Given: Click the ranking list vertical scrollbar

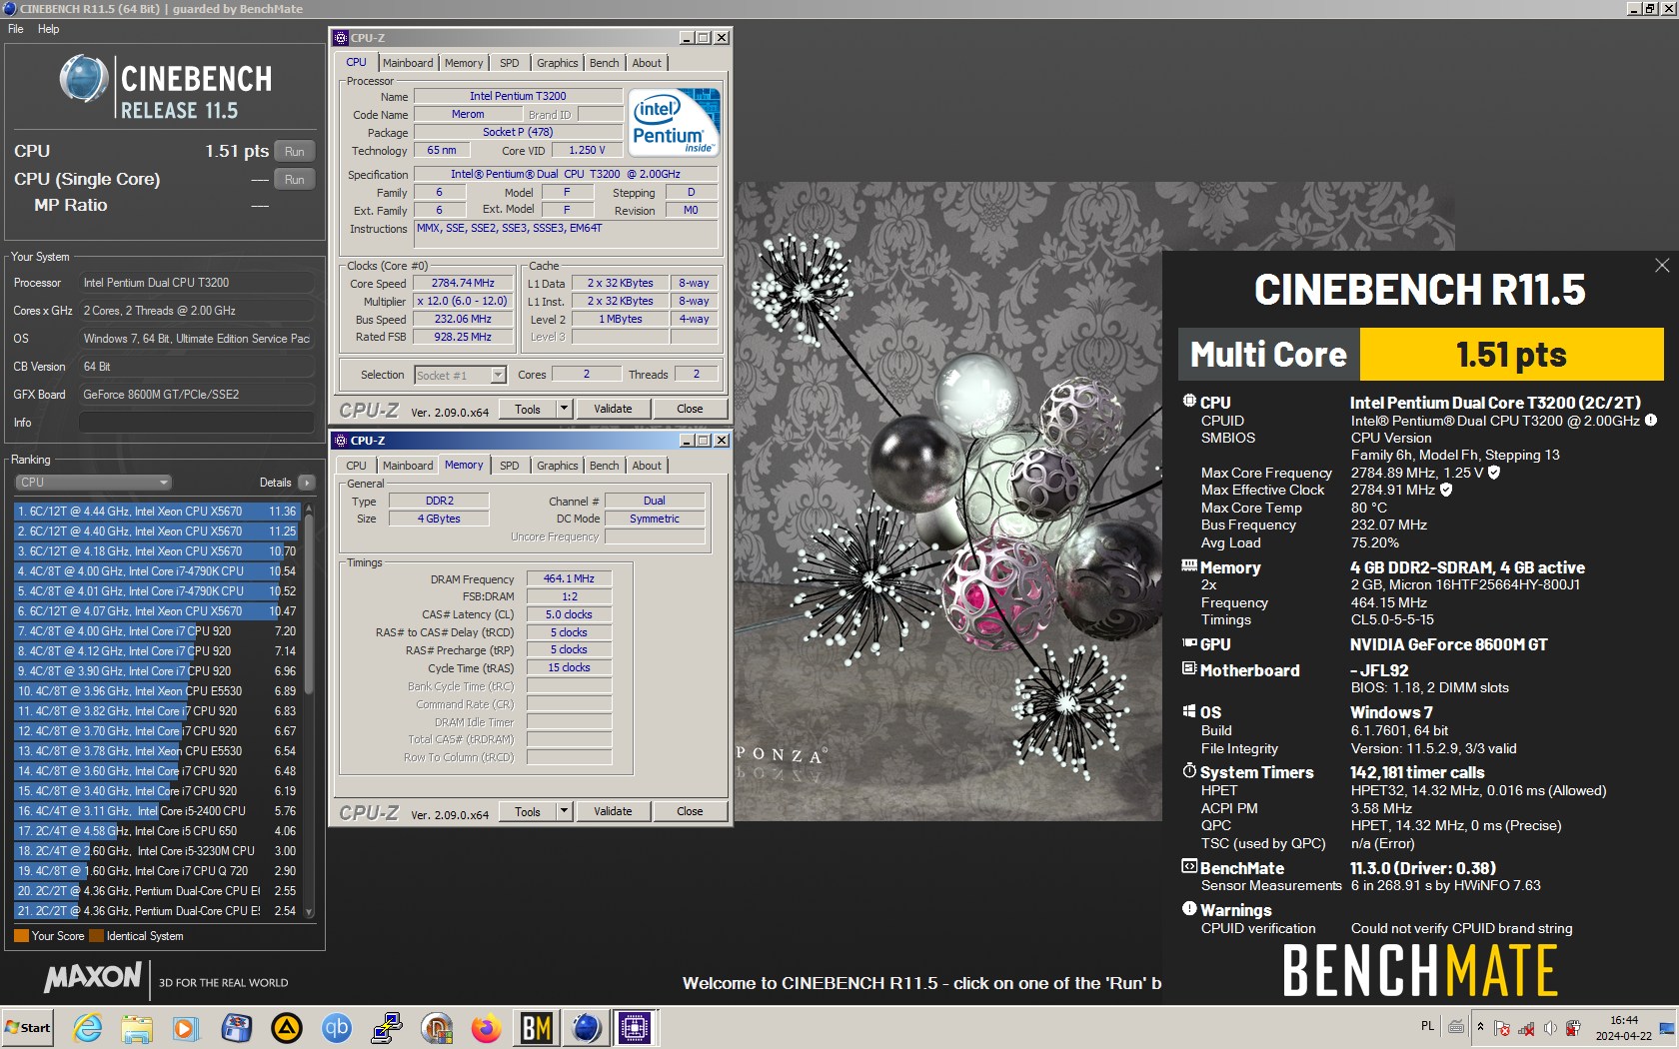Looking at the screenshot, I should click(310, 604).
